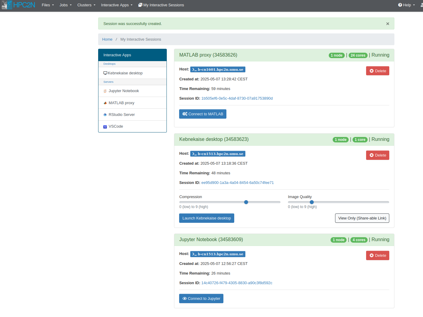Adjust the Image Quality slider
Image resolution: width=423 pixels, height=317 pixels.
(338, 202)
